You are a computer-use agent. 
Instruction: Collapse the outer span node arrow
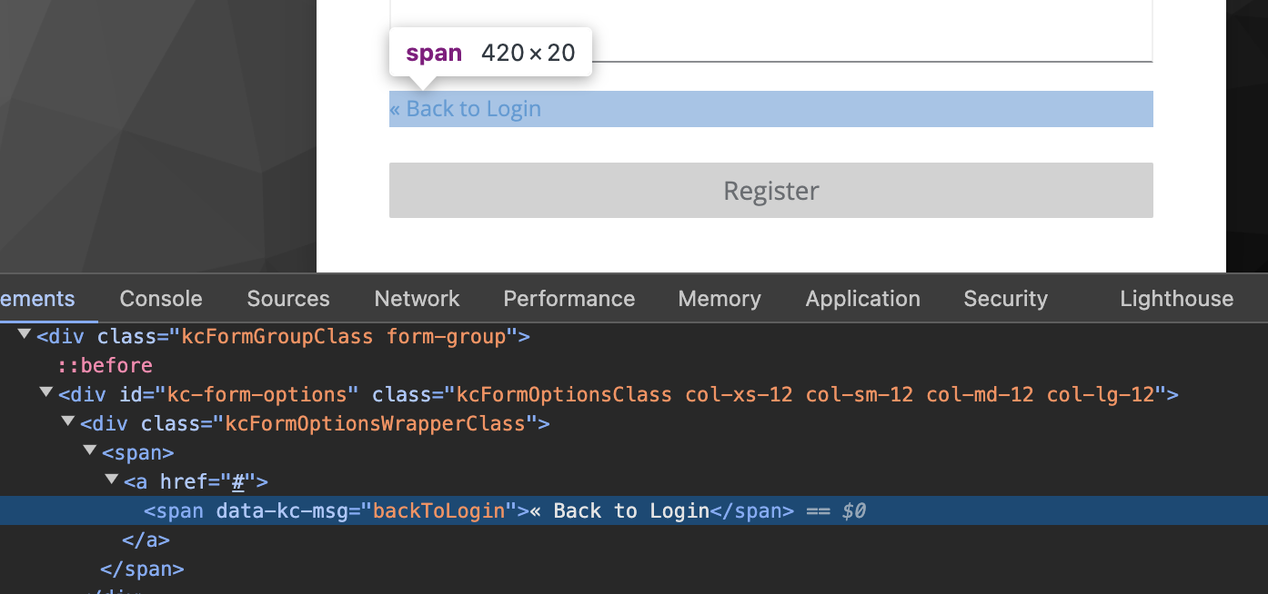coord(90,451)
